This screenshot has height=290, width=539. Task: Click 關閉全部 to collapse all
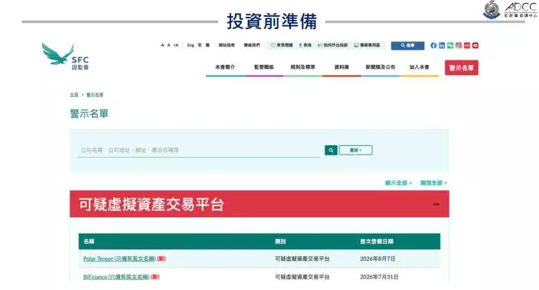coord(433,183)
